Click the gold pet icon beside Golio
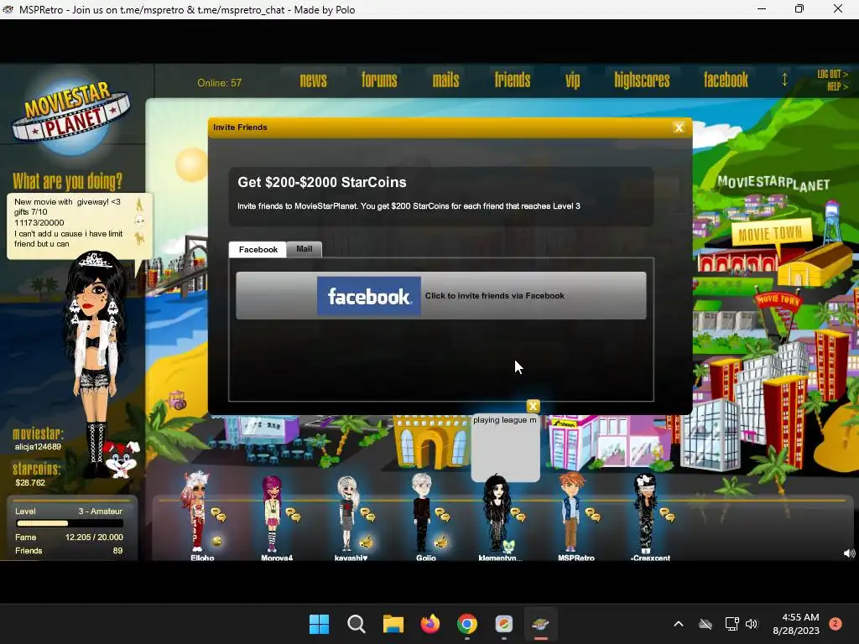Image resolution: width=859 pixels, height=644 pixels. tap(441, 543)
